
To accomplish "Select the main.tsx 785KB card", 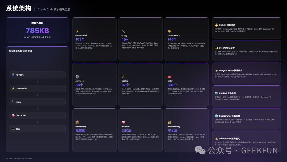I will coord(37,30).
